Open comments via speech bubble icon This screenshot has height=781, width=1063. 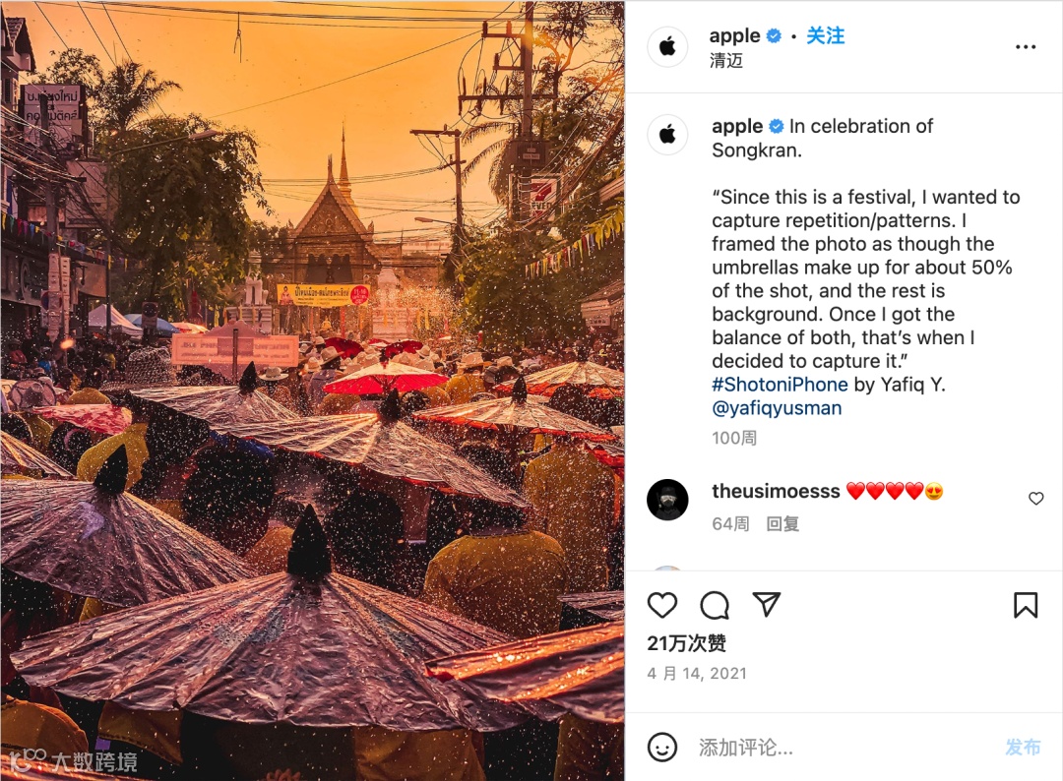pos(715,605)
